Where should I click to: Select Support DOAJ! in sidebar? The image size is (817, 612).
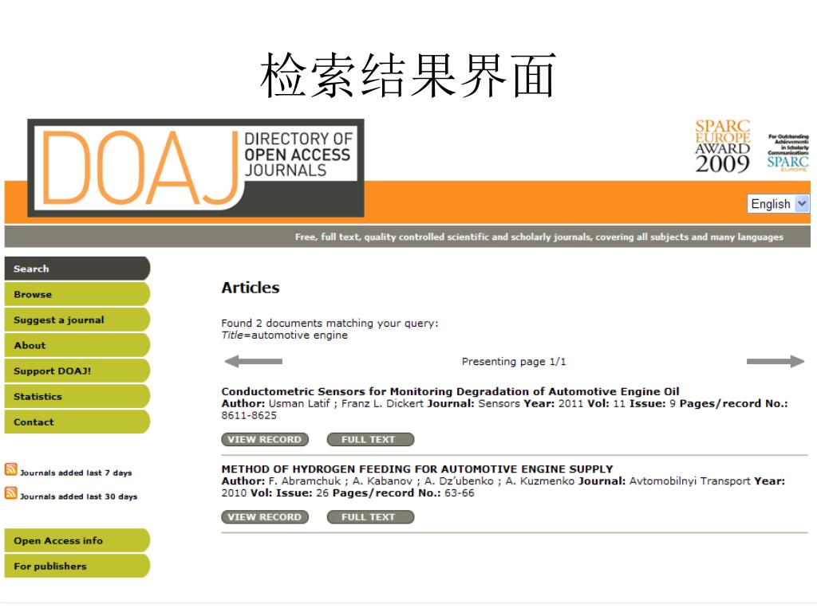pos(77,371)
